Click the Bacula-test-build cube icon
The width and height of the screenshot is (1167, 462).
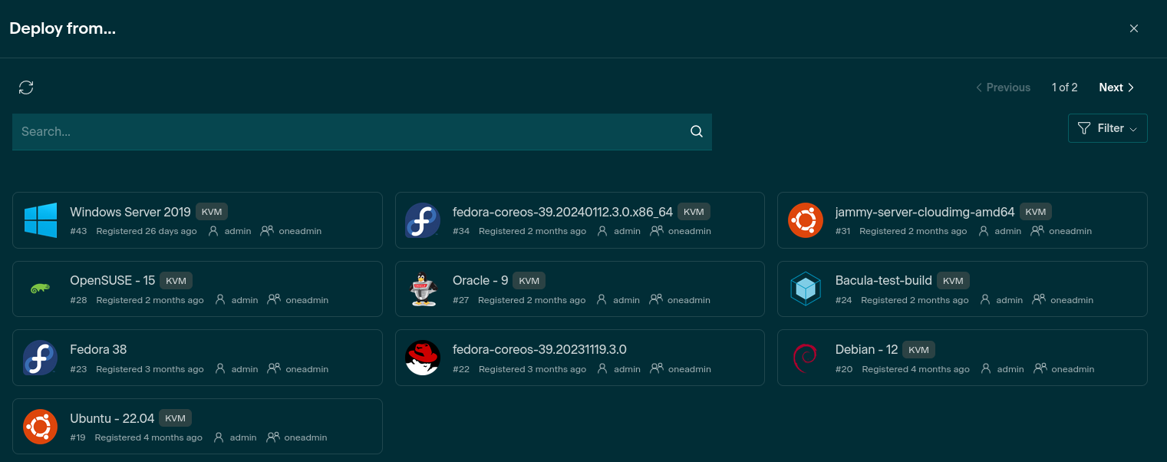pos(805,289)
